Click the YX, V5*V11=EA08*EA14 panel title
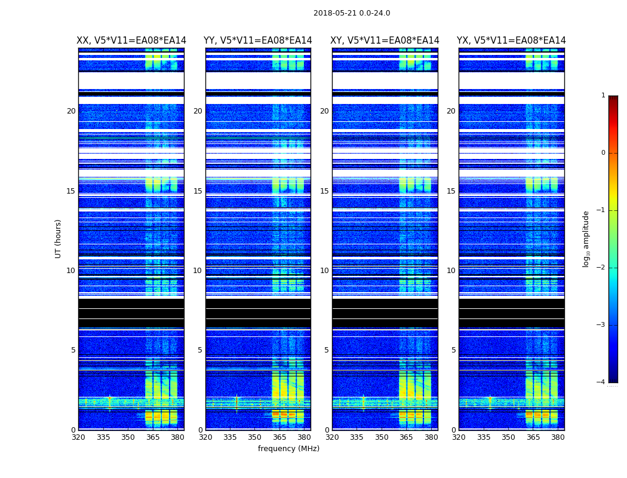 tap(511, 41)
